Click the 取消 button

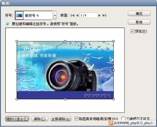(x=139, y=22)
